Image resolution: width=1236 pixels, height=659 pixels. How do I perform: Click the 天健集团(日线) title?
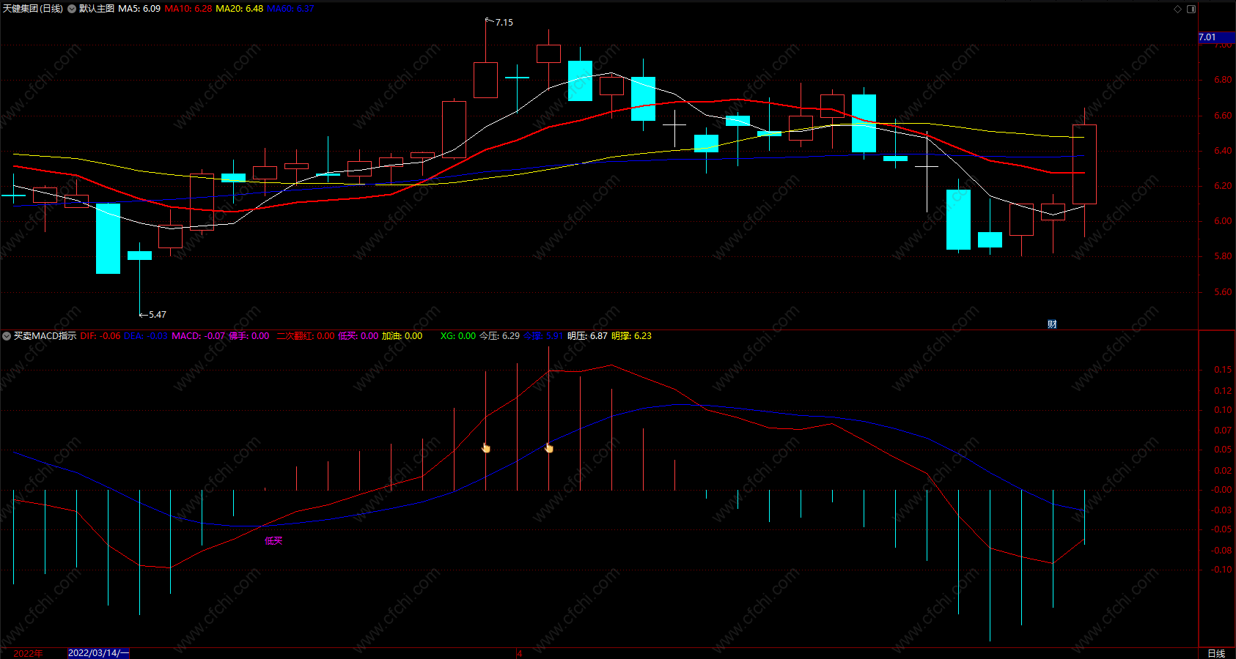(33, 9)
